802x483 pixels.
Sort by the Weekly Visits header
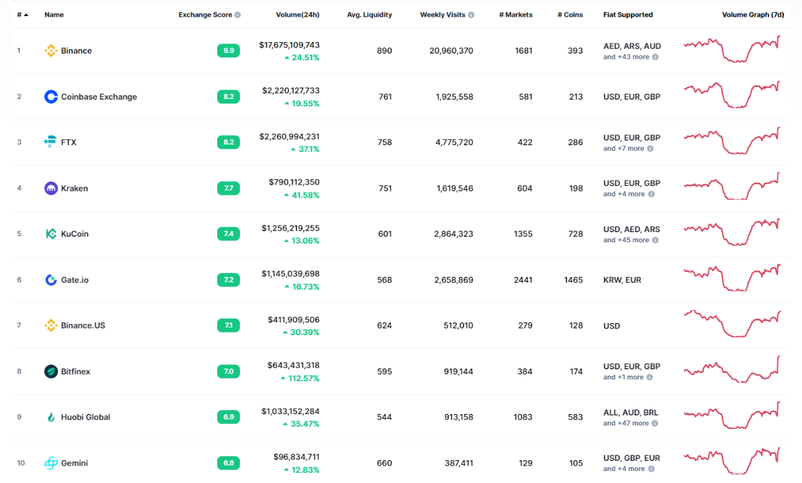click(x=442, y=15)
